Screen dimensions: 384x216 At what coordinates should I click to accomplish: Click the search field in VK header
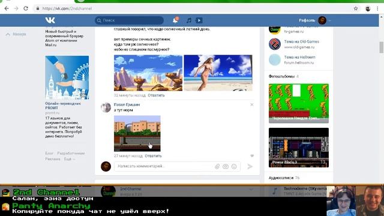[129, 20]
